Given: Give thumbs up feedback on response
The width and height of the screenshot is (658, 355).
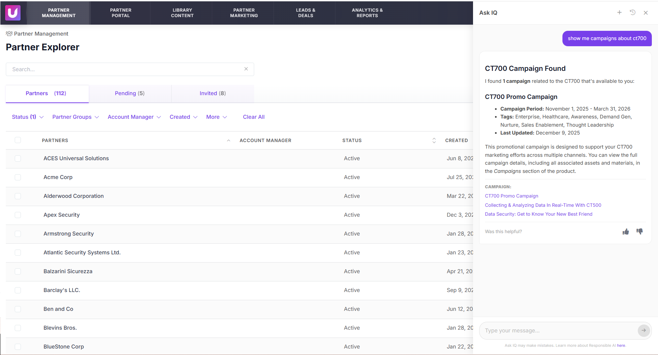Looking at the screenshot, I should pos(625,232).
